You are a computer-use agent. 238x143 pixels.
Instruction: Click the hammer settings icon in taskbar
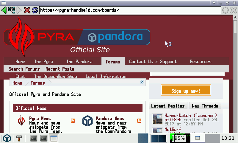(x=19, y=138)
